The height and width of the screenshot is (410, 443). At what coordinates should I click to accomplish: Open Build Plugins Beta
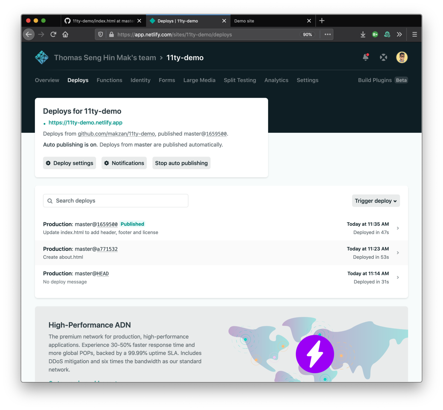click(383, 80)
